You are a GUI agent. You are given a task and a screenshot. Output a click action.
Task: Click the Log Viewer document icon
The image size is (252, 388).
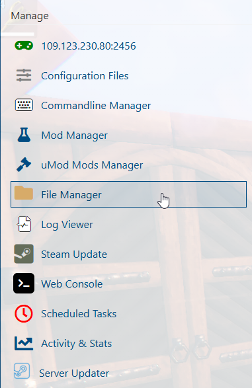pos(24,224)
